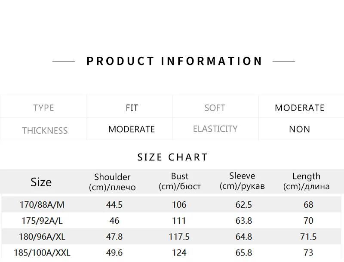Click the 175/92A/L size row
Screen dimensions: 344x262
click(x=171, y=220)
